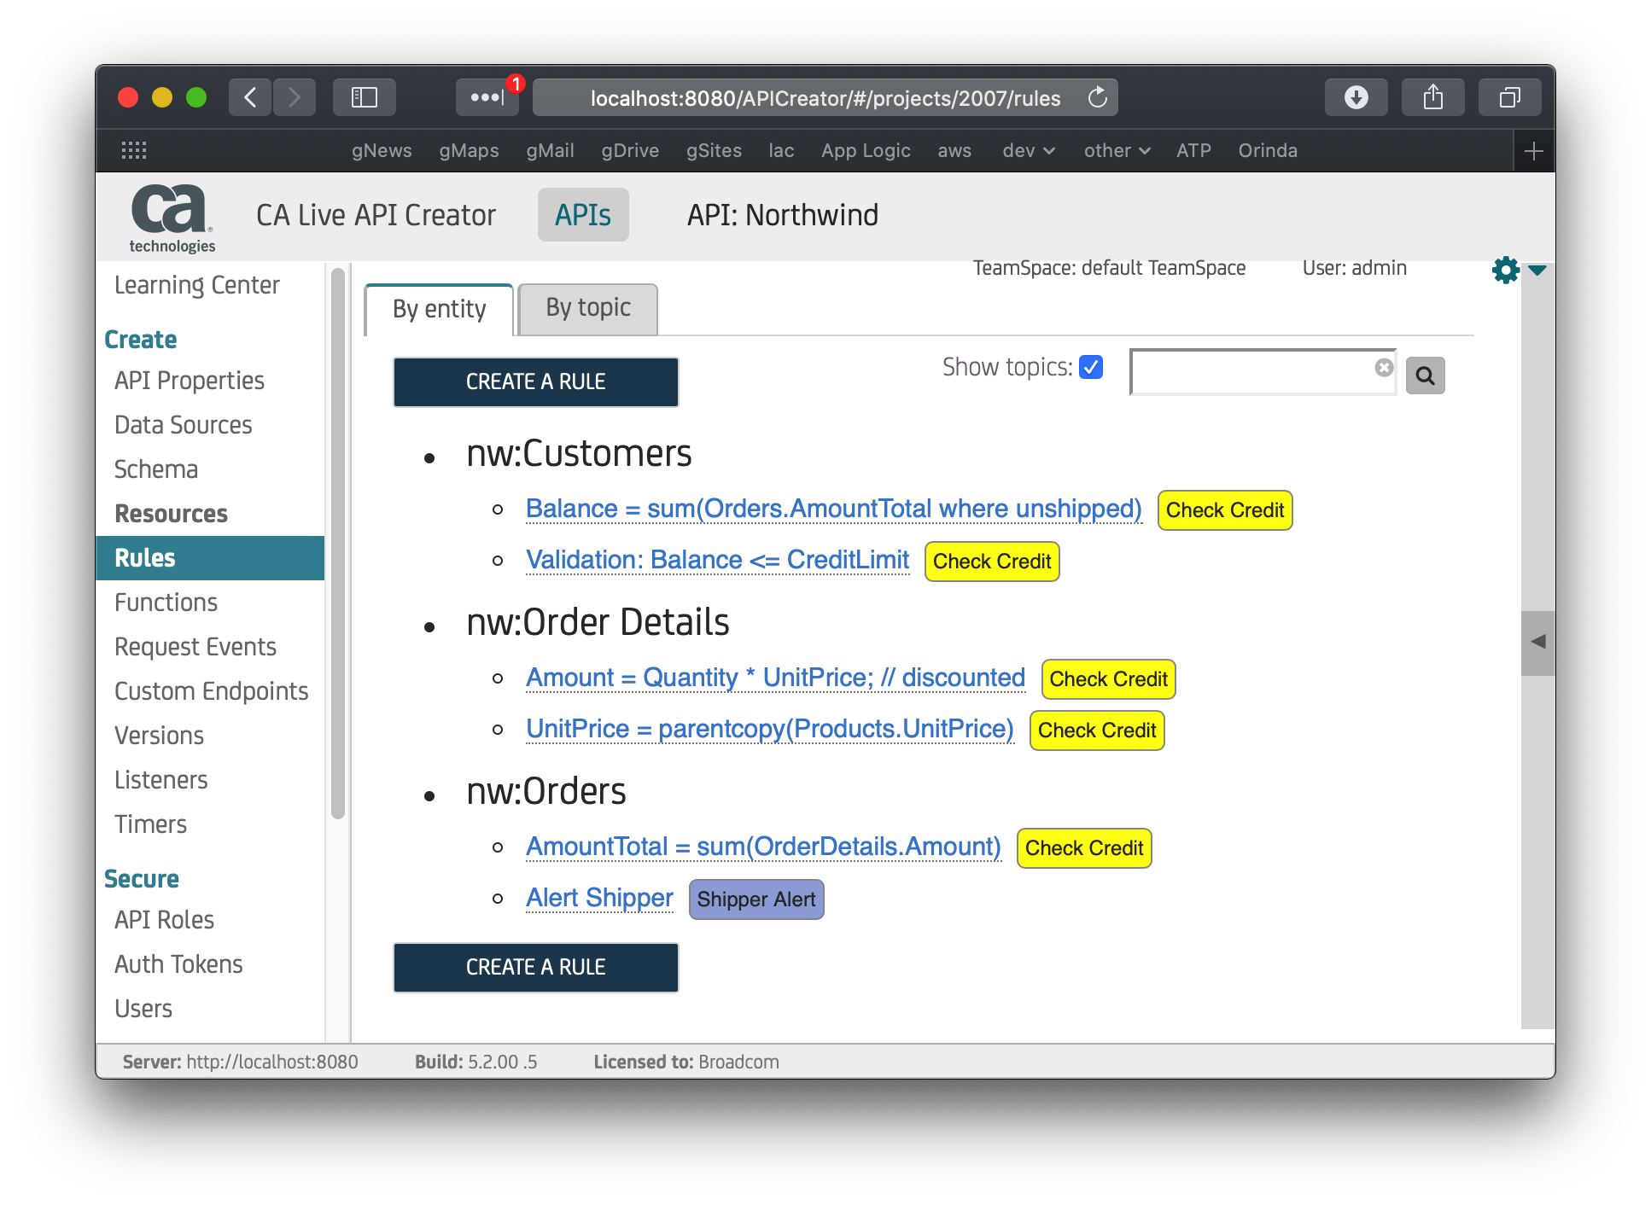Click the purple Shipper Alert topic tag

[755, 899]
